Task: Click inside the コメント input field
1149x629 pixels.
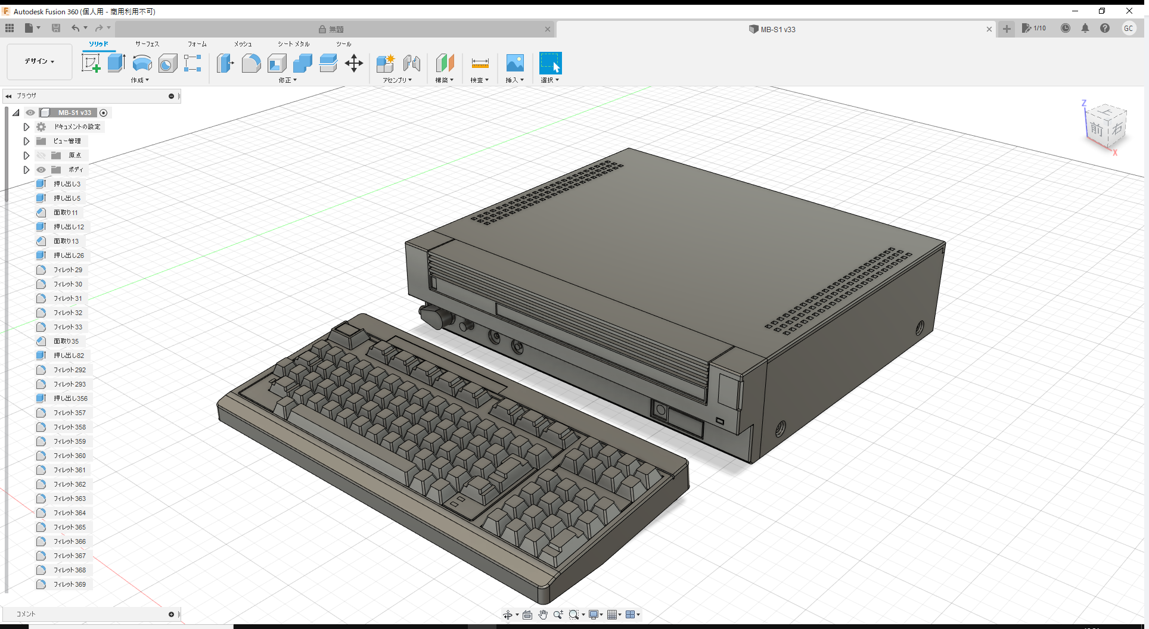Action: click(x=89, y=614)
